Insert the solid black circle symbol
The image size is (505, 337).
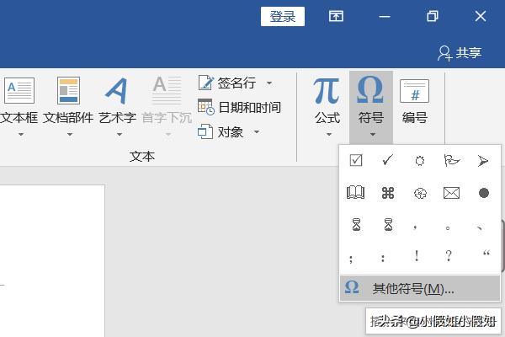[484, 193]
